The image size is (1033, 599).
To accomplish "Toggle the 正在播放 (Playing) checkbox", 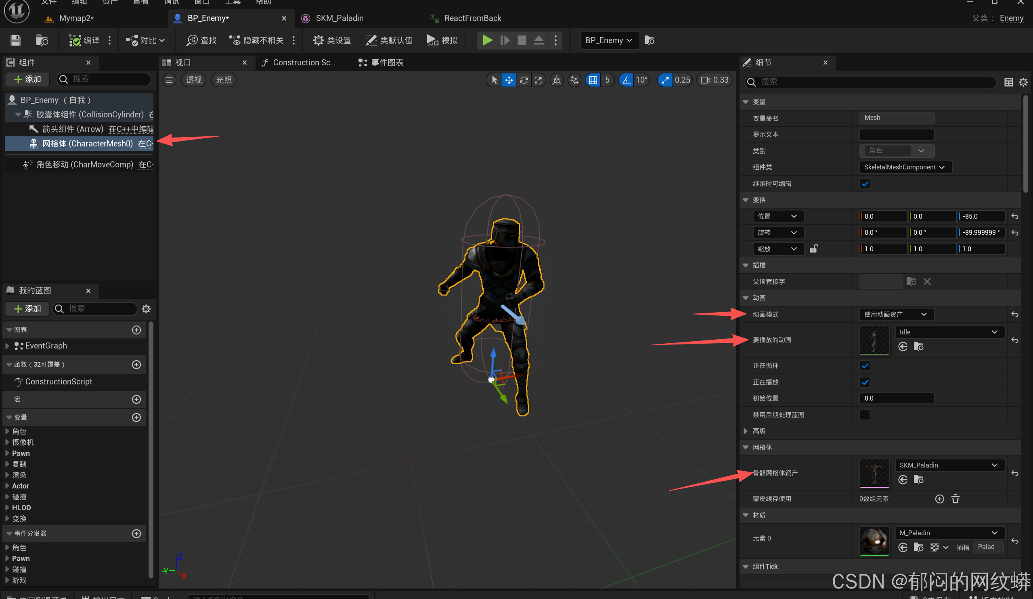I will (865, 382).
